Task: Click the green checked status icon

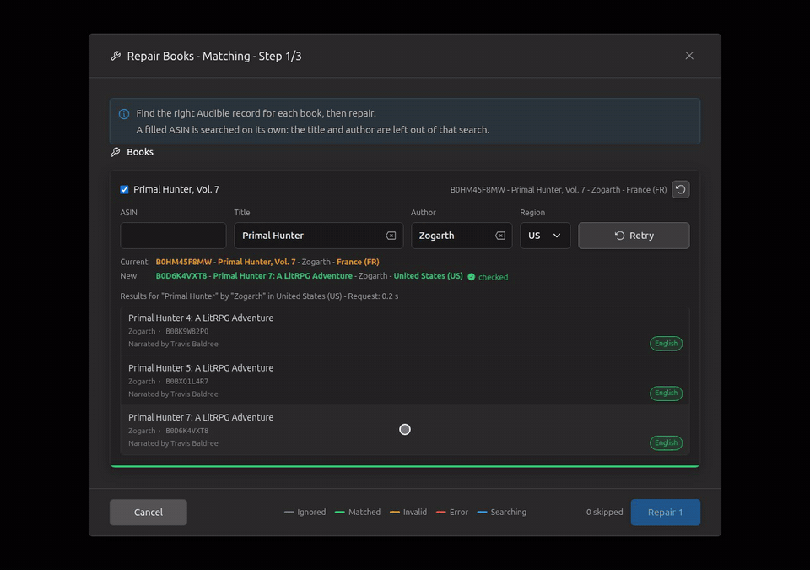Action: click(x=471, y=277)
